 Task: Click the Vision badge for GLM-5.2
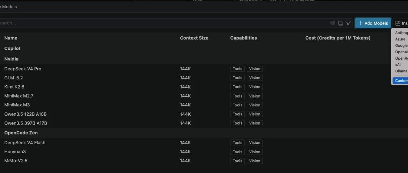(x=255, y=78)
